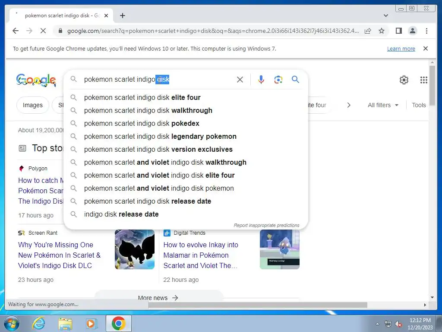Start voice search with microphone icon
The width and height of the screenshot is (442, 332).
(261, 80)
